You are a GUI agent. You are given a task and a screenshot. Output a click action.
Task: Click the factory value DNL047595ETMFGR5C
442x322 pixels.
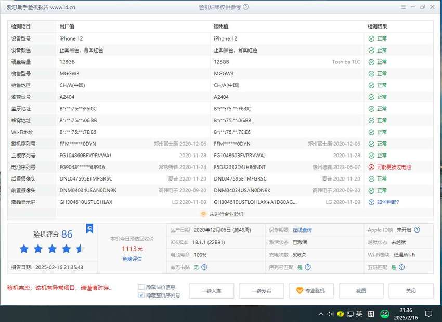pyautogui.click(x=86, y=179)
